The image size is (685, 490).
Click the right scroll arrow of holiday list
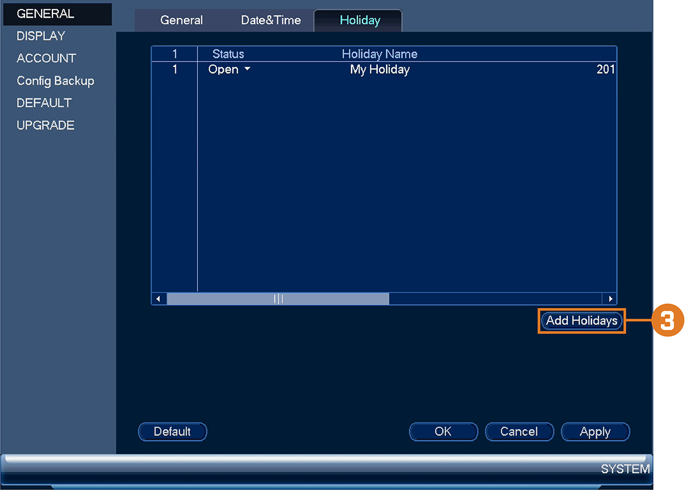coord(610,299)
